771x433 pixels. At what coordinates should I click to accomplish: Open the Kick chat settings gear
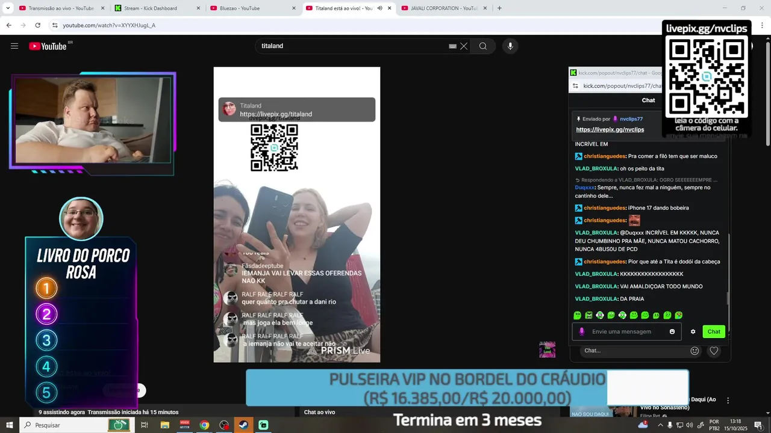pyautogui.click(x=693, y=331)
